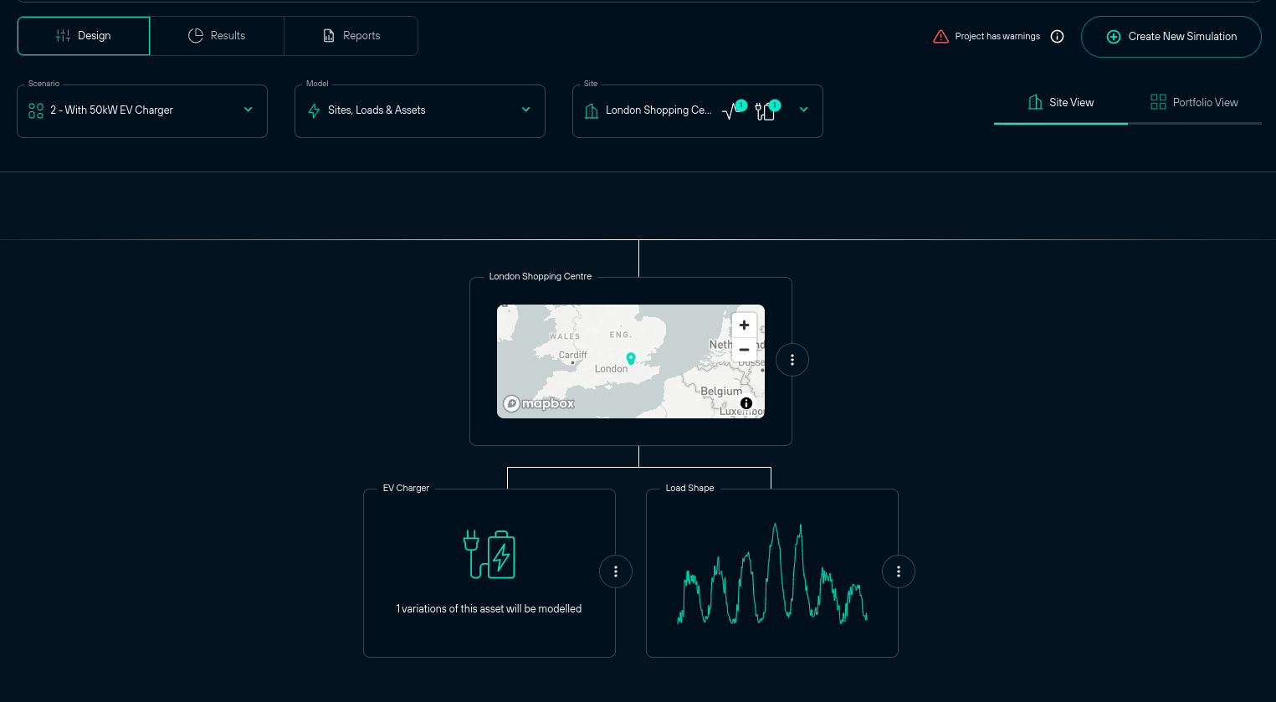This screenshot has height=702, width=1276.
Task: Zoom out on the map
Action: click(x=744, y=350)
